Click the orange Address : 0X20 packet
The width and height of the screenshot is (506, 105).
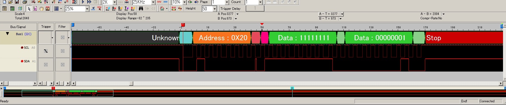pyautogui.click(x=222, y=38)
